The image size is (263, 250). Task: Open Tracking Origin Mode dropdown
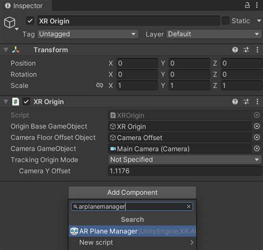click(185, 159)
